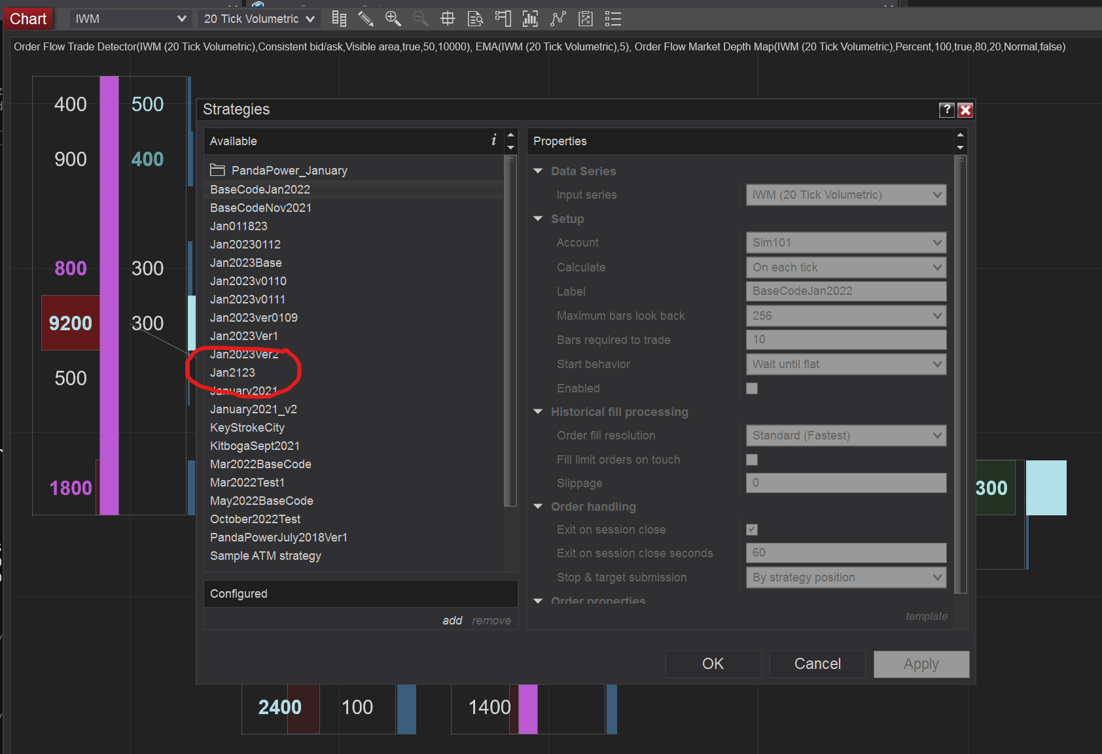Toggle the Chart Trader toolbar icon
This screenshot has width=1102, height=754.
[503, 19]
